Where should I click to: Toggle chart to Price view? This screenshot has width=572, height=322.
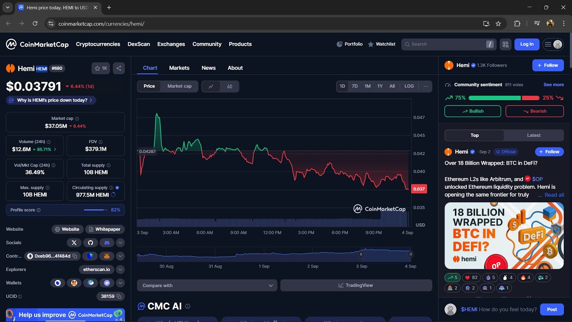point(149,86)
